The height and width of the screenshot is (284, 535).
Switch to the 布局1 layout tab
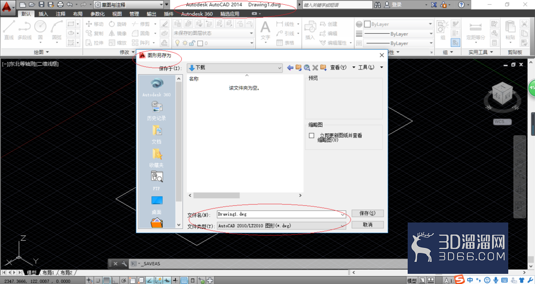(49, 273)
